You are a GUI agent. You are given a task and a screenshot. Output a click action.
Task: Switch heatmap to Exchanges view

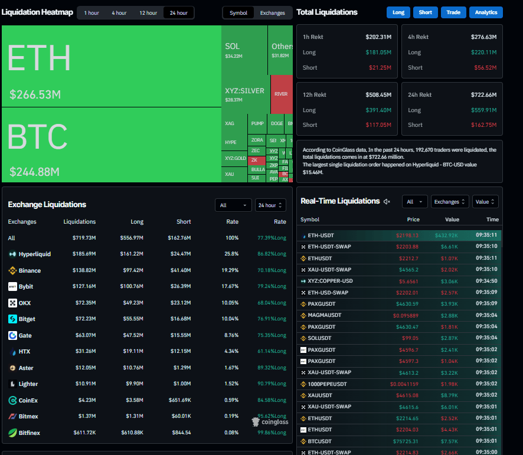pos(273,13)
